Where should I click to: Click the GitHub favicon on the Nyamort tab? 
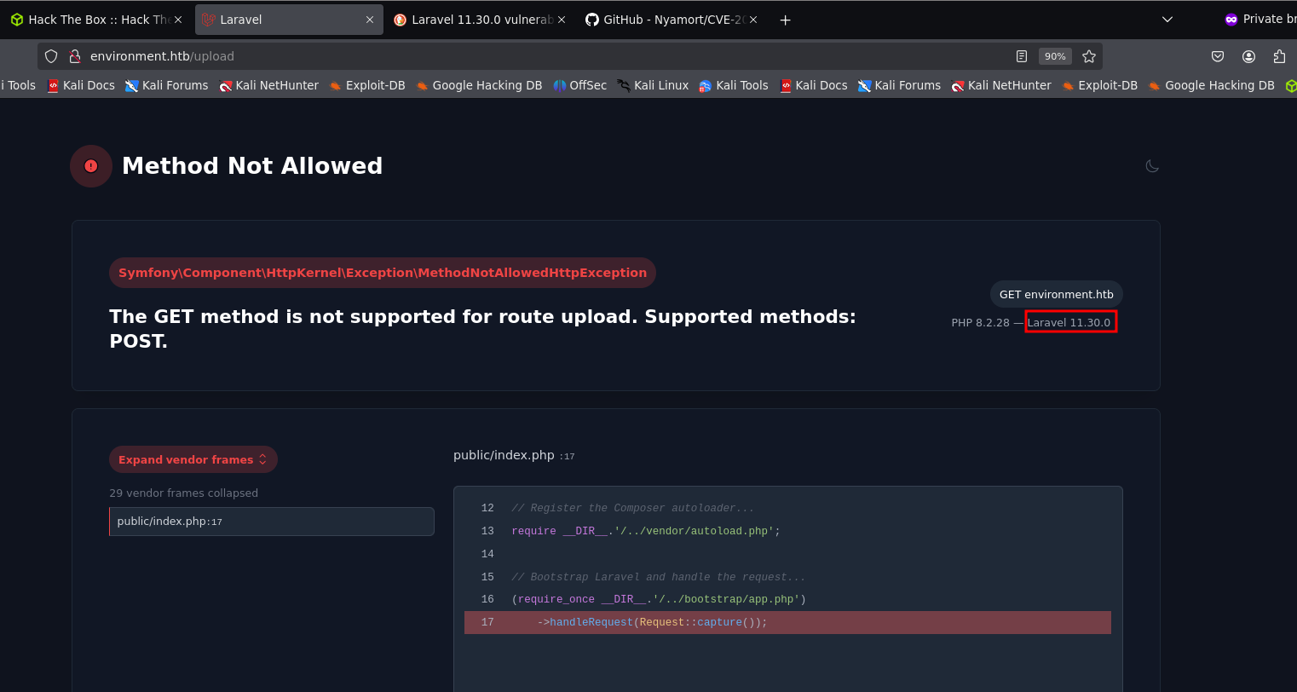(x=592, y=20)
